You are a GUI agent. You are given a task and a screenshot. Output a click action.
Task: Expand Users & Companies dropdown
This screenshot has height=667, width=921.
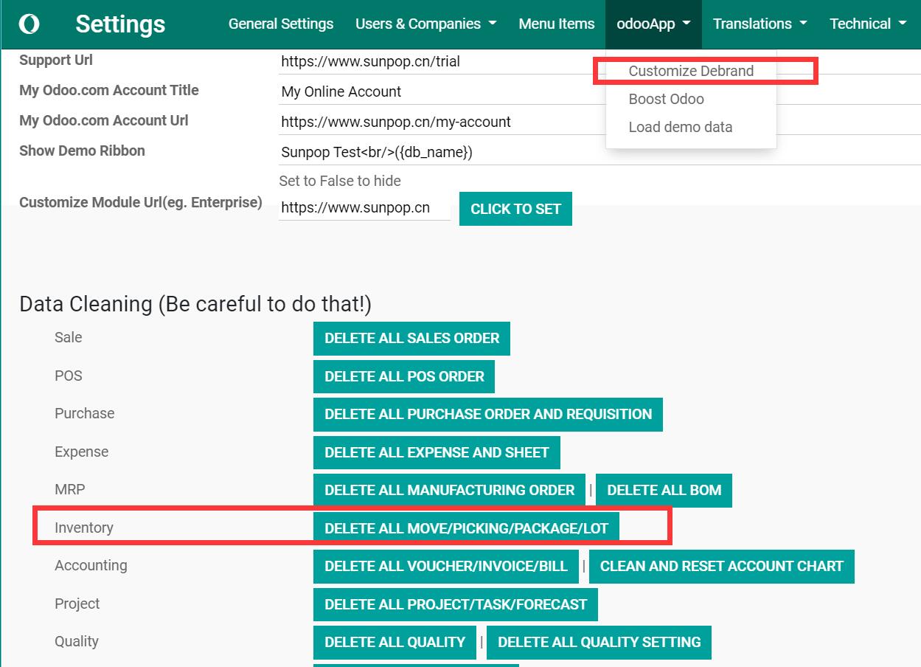[x=425, y=24]
